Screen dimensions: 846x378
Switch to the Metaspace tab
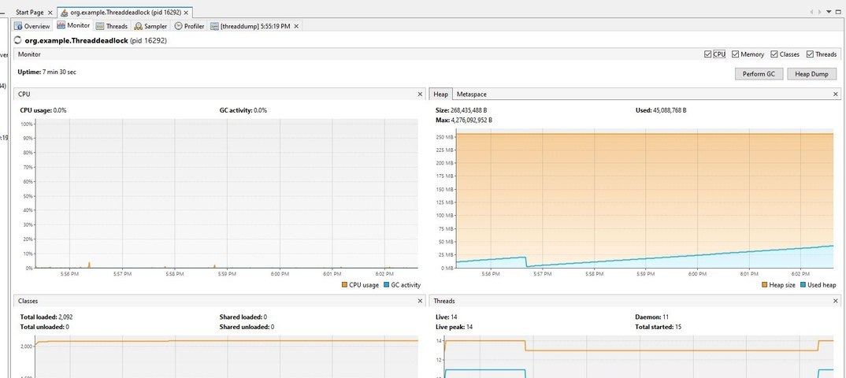[472, 94]
